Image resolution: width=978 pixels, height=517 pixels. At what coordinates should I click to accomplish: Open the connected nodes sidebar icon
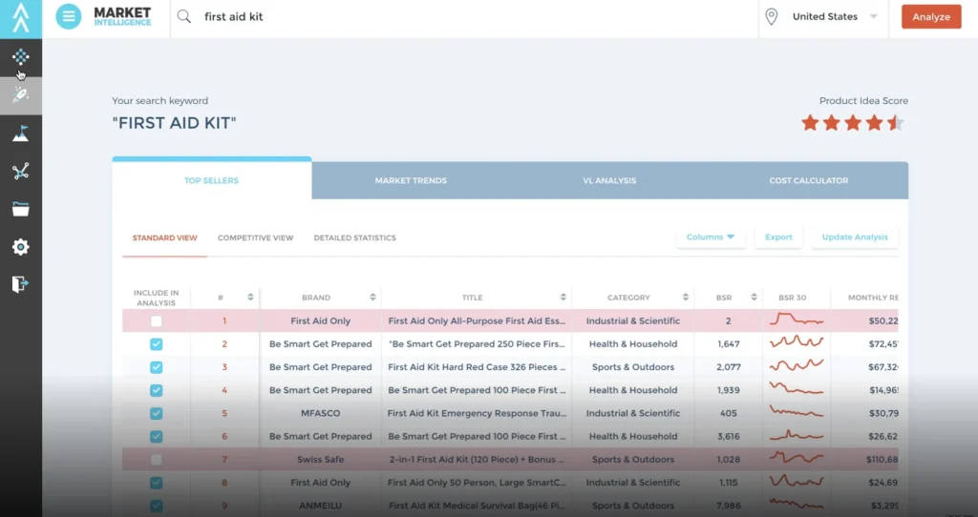coord(21,172)
